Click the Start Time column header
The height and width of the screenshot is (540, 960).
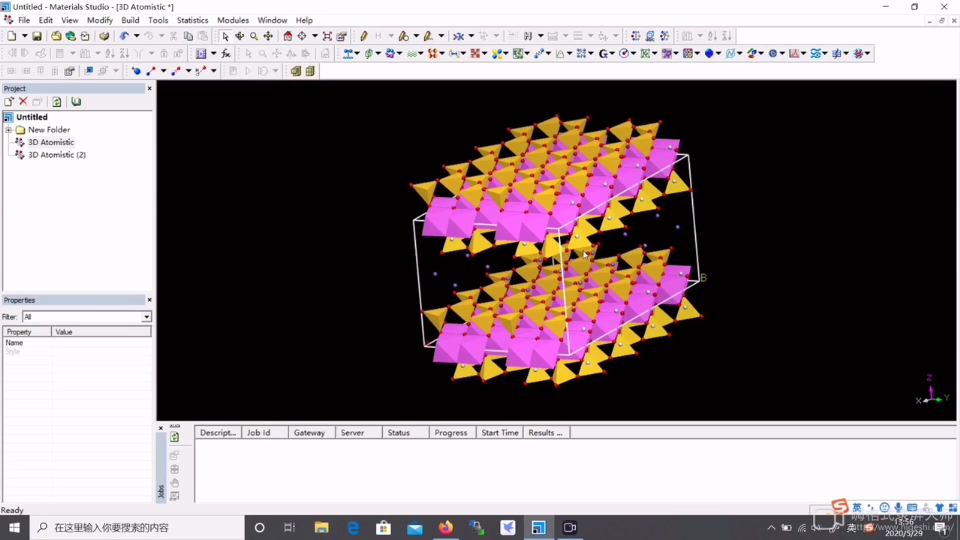pyautogui.click(x=499, y=432)
